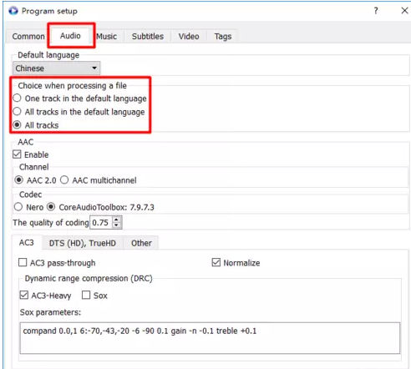Open the Subtitles tab
The image size is (411, 369).
tap(148, 37)
